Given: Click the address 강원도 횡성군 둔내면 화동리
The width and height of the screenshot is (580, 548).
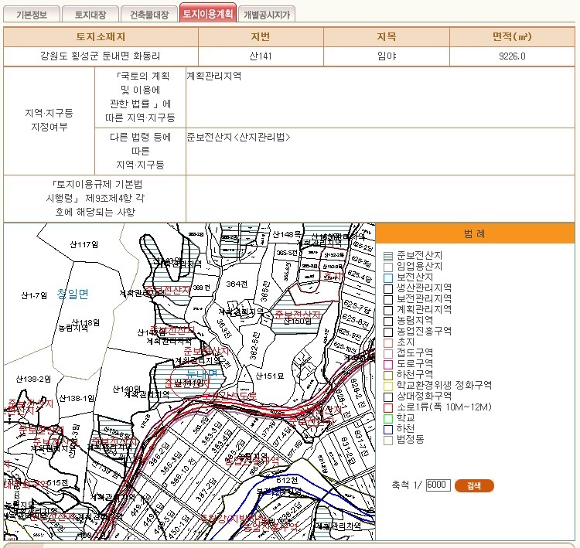Looking at the screenshot, I should click(101, 56).
